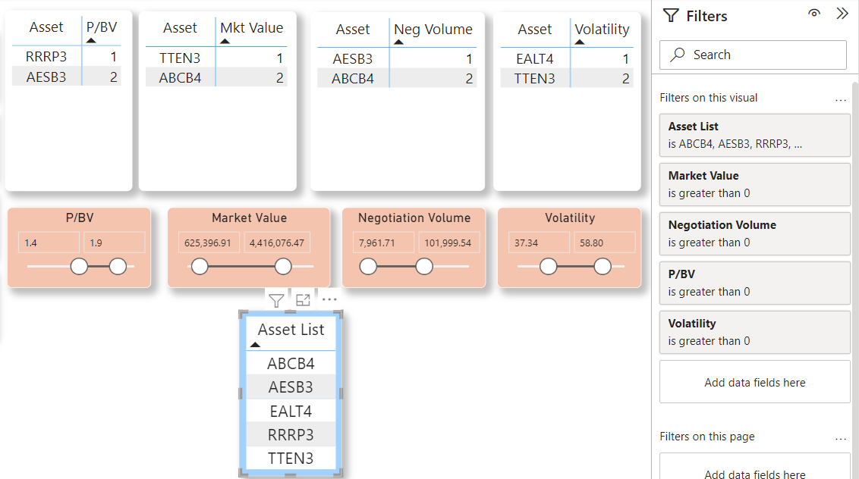Screen dimensions: 859x479
Task: Expand the Negotiation Volume filter card
Action: coord(754,233)
